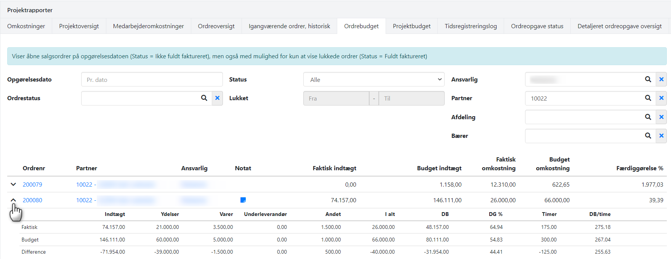Select Budget omkostning value 622,65

561,184
